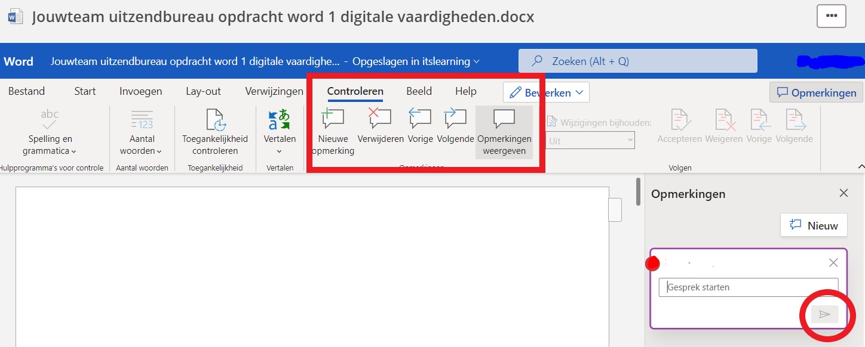The image size is (865, 347).
Task: Click the Verwijderen comment icon
Action: point(381,118)
